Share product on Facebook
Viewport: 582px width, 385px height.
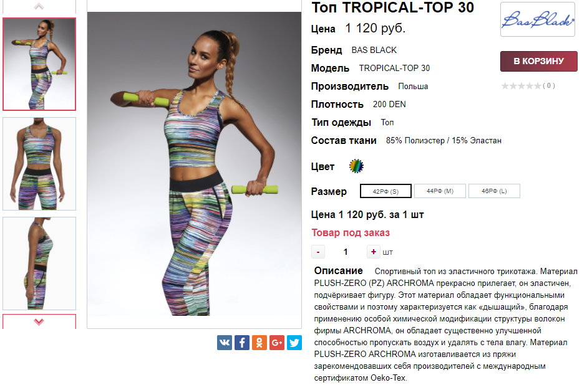(x=241, y=343)
